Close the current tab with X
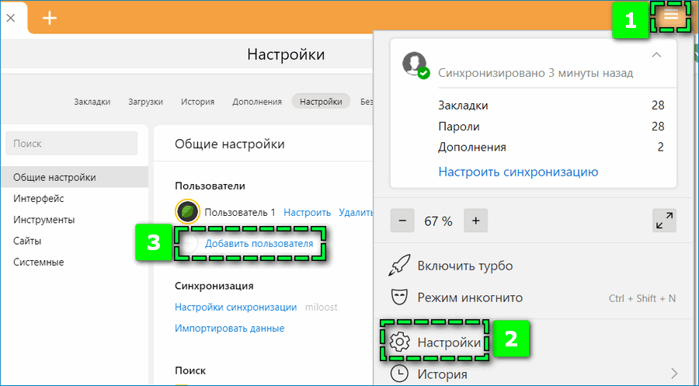699x386 pixels. 11,19
